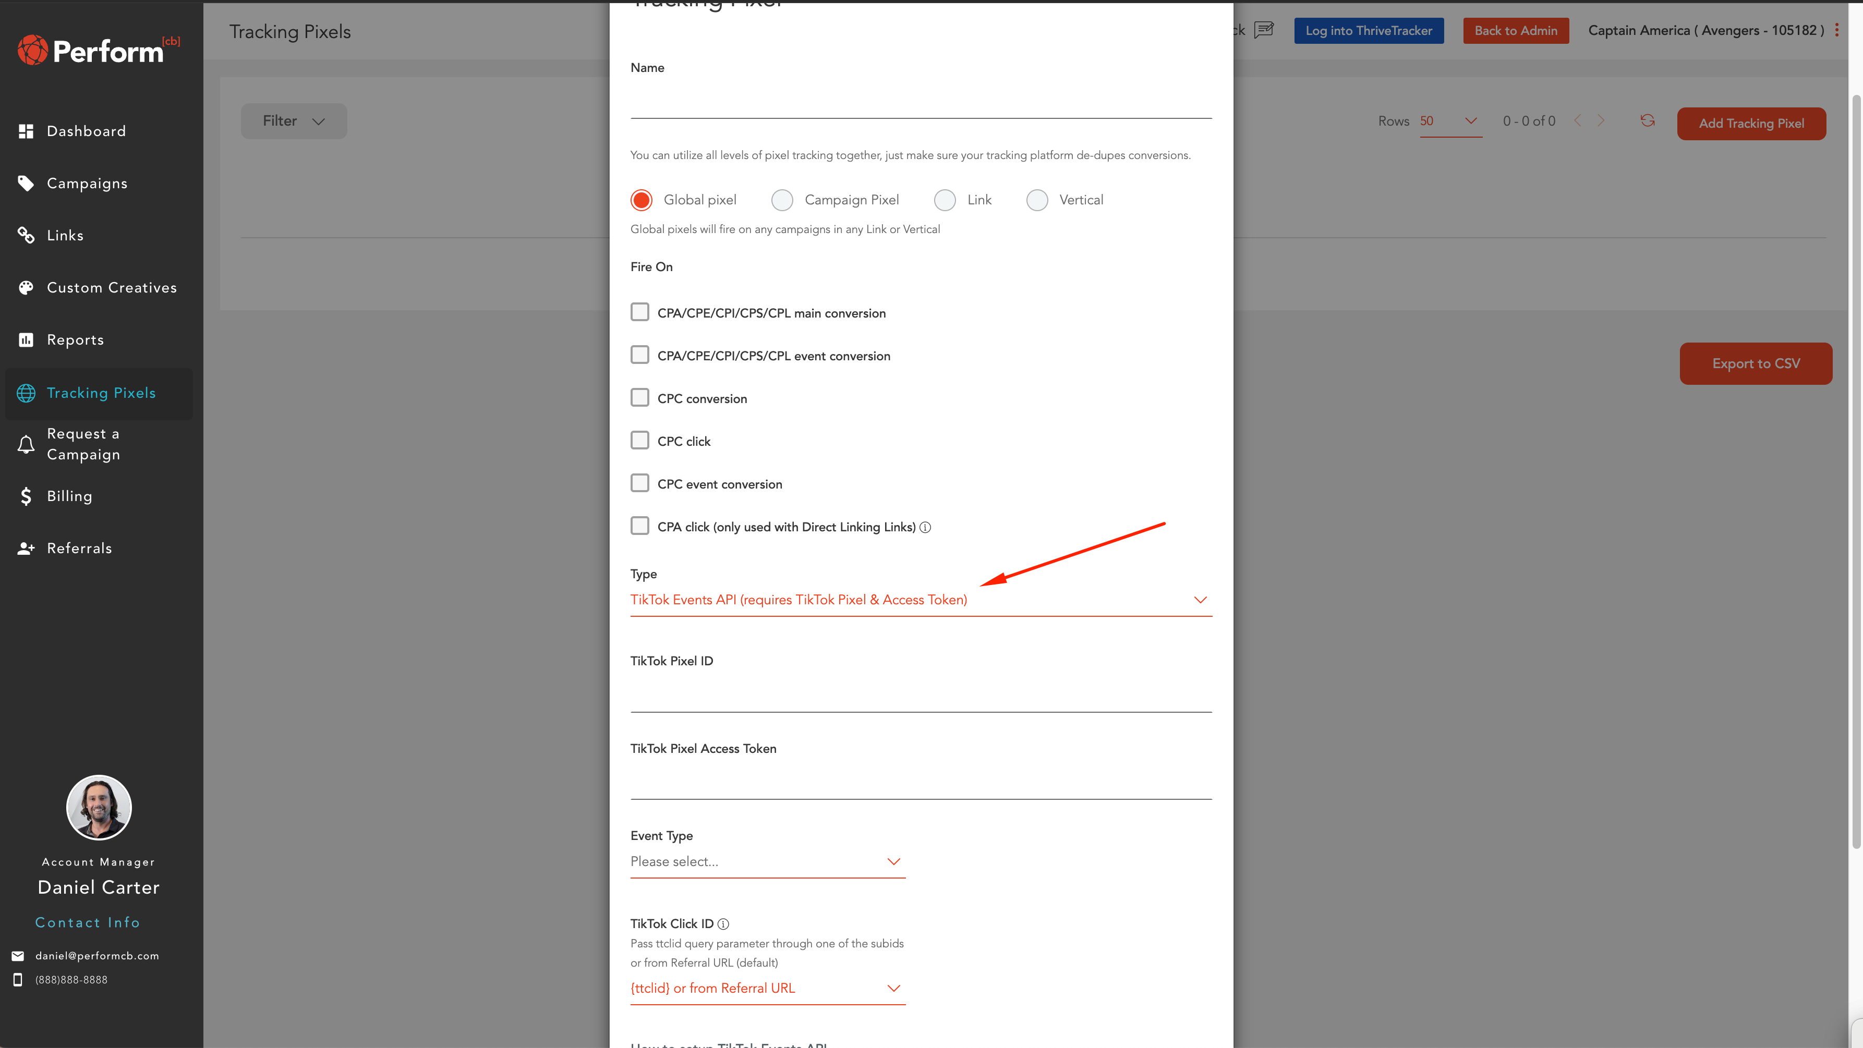Image resolution: width=1863 pixels, height=1048 pixels.
Task: Go to next page arrow
Action: pyautogui.click(x=1601, y=120)
